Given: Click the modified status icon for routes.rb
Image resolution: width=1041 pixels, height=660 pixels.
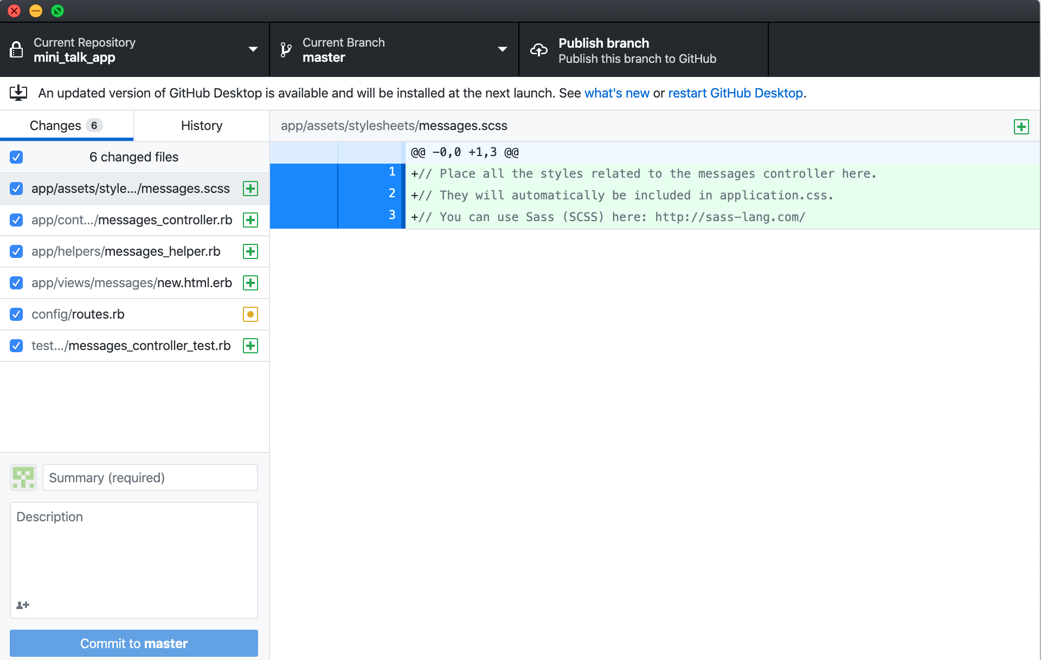Looking at the screenshot, I should [x=250, y=314].
